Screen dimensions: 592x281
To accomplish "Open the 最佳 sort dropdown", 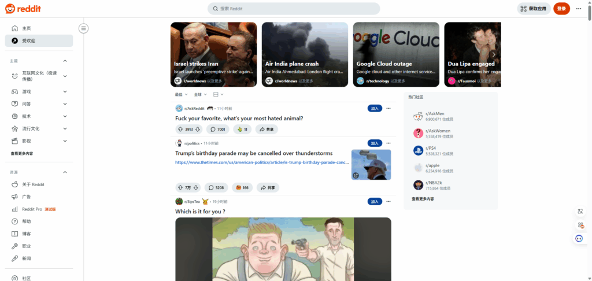I will pyautogui.click(x=180, y=94).
